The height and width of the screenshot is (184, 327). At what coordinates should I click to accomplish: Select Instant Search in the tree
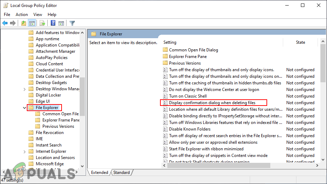pos(49,145)
